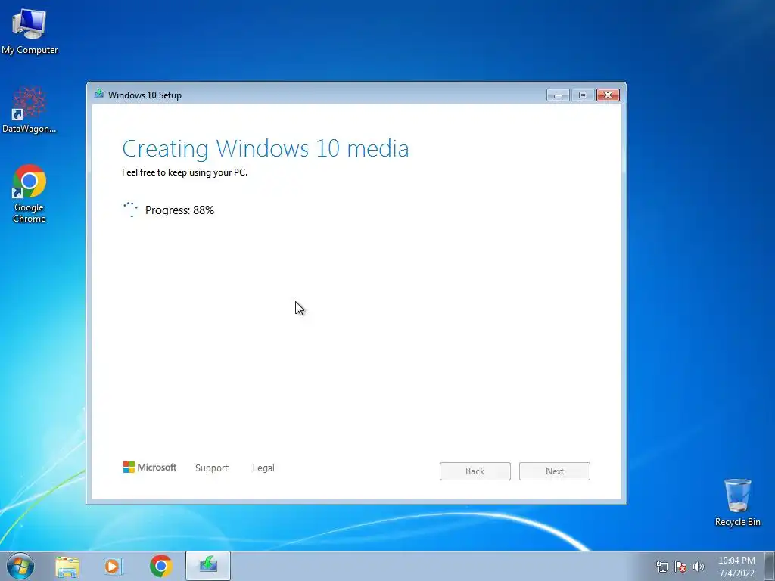This screenshot has width=775, height=581.
Task: Open the Chrome icon on the taskbar
Action: tap(160, 566)
